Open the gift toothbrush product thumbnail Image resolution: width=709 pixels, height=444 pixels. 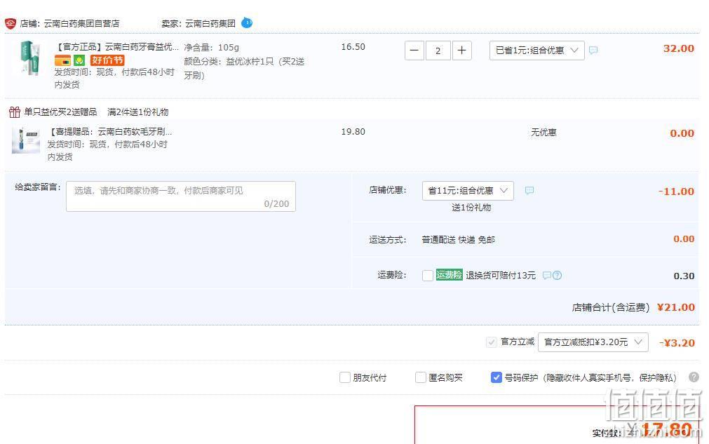[x=26, y=140]
